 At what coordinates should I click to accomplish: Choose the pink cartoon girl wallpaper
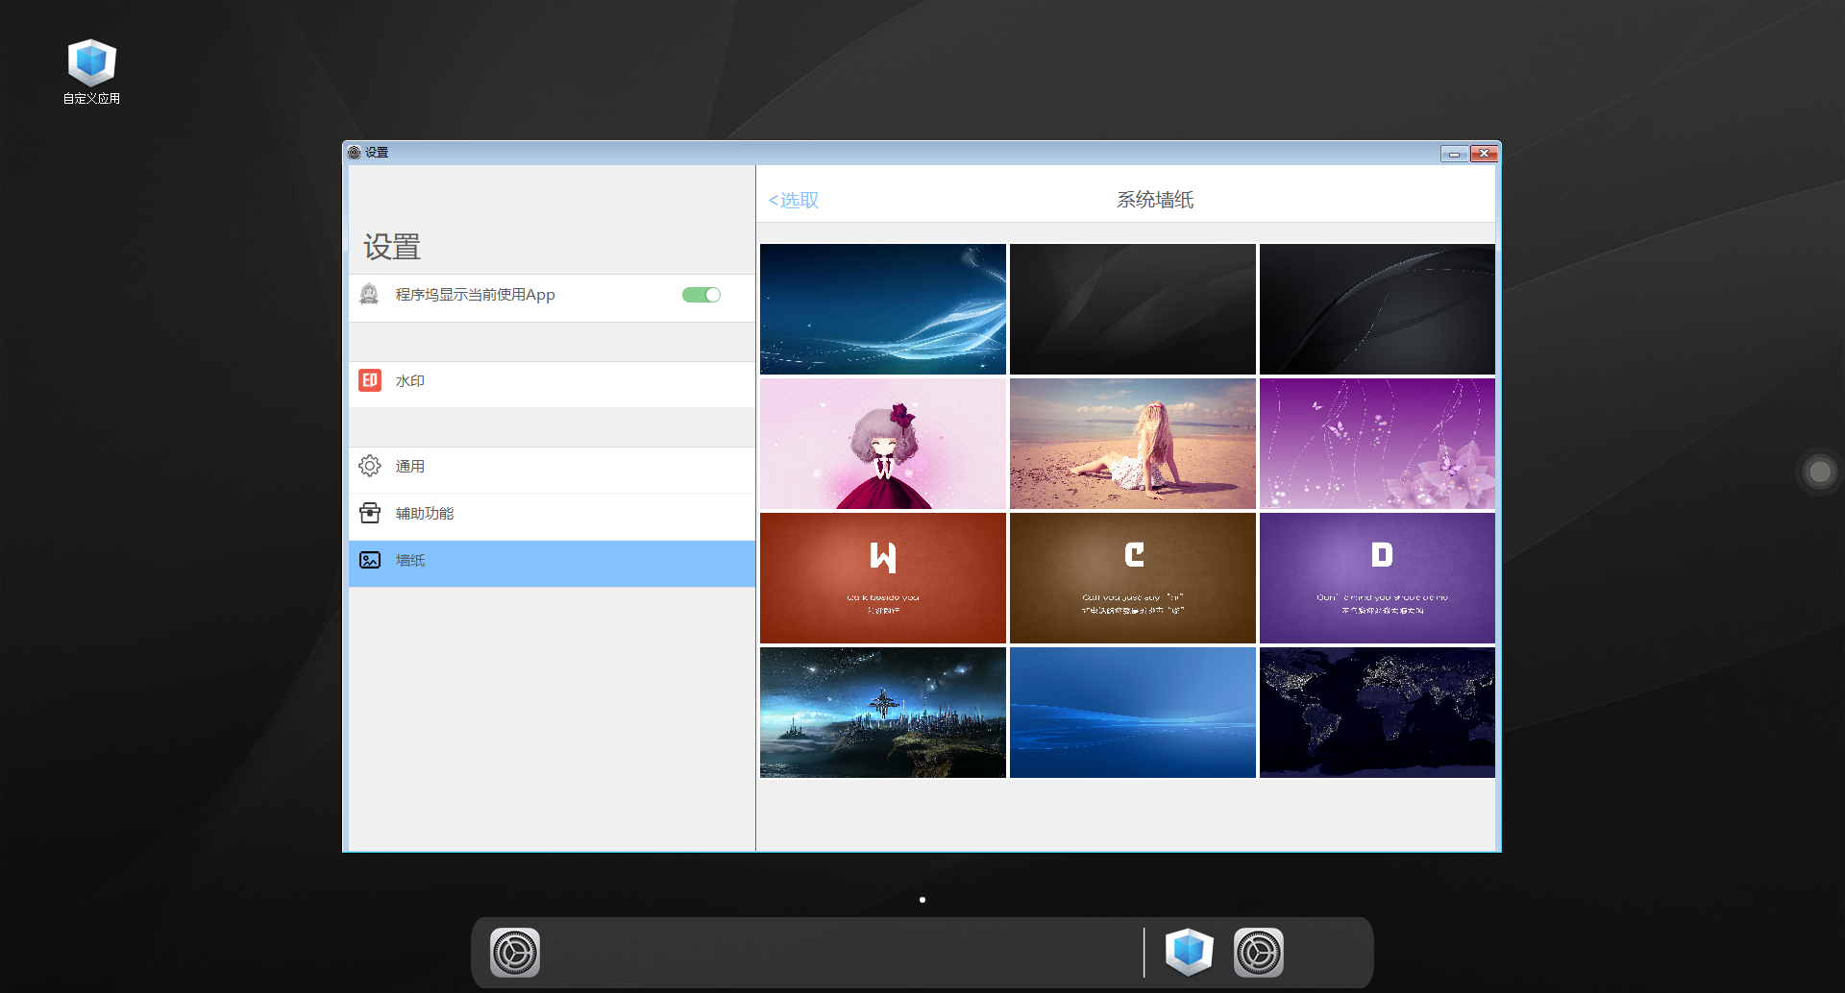[x=883, y=444]
